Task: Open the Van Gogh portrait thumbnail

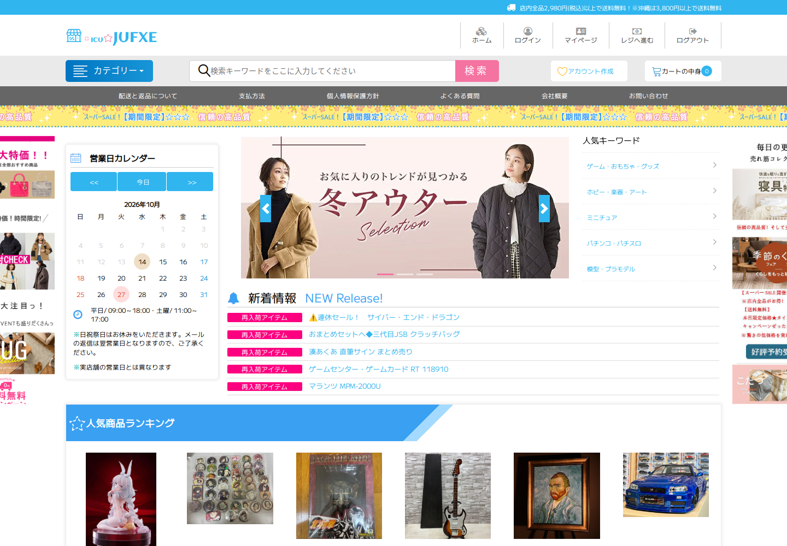Action: [557, 496]
